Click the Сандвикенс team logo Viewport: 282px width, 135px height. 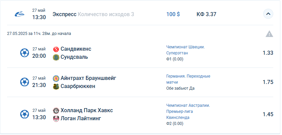tap(56, 49)
